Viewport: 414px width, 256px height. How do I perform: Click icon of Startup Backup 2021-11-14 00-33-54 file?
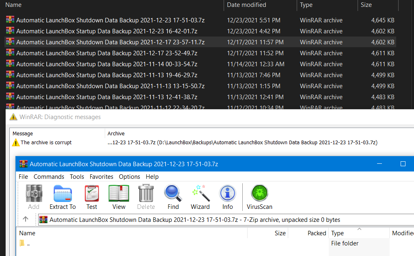10,63
